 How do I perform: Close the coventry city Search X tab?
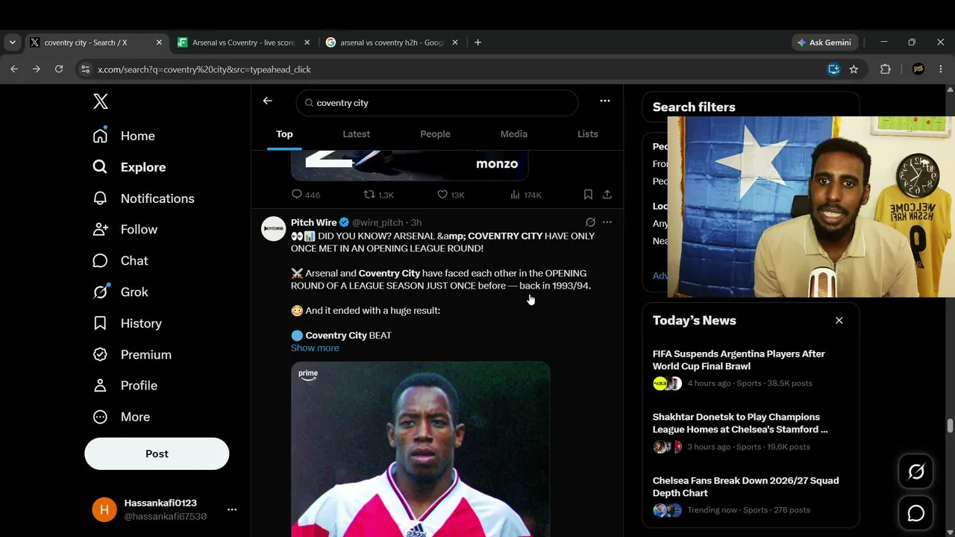click(x=159, y=43)
